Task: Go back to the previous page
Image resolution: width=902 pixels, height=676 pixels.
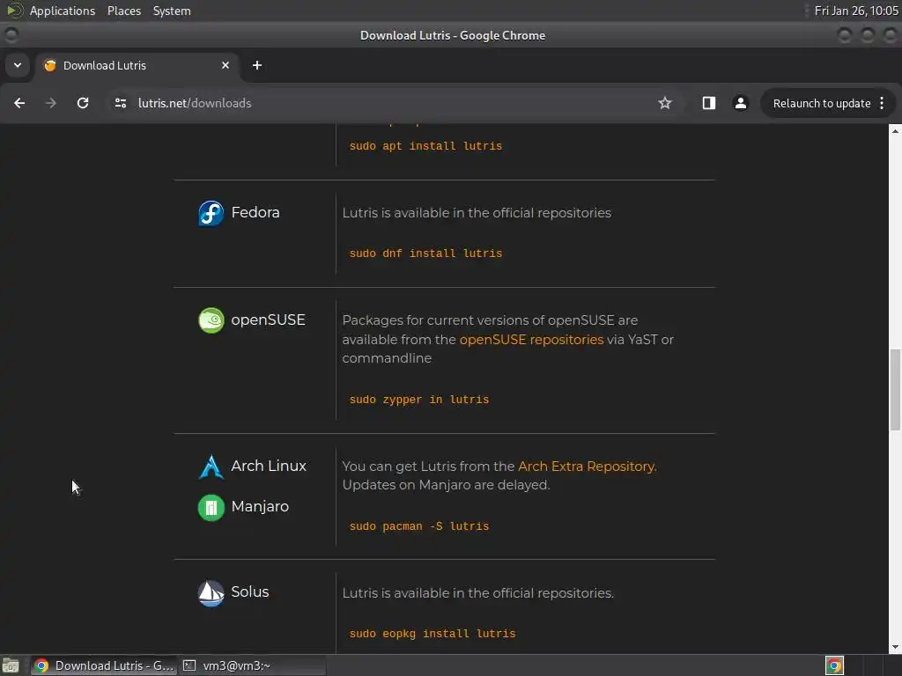Action: (19, 103)
